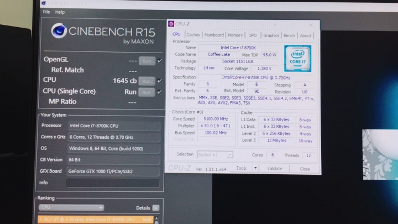Click the Cores 6 value in CPU-Z
This screenshot has width=398, height=224.
(273, 155)
